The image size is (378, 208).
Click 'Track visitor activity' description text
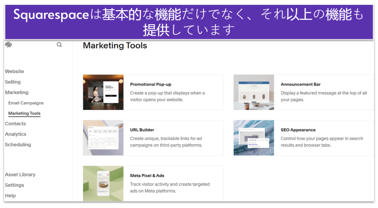(x=170, y=188)
